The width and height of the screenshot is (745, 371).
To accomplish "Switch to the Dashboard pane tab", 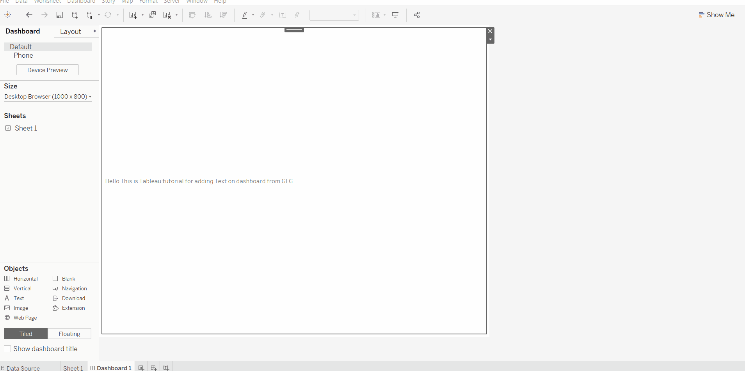I will 23,31.
